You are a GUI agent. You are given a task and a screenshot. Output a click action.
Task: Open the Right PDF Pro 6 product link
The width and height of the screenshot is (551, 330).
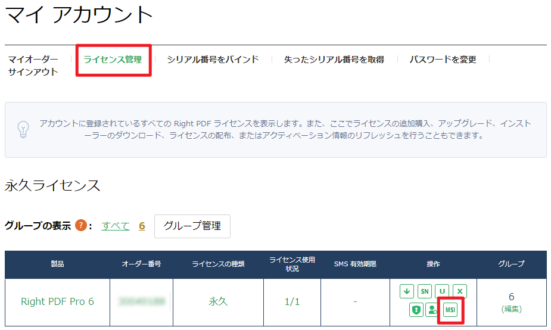[57, 301]
